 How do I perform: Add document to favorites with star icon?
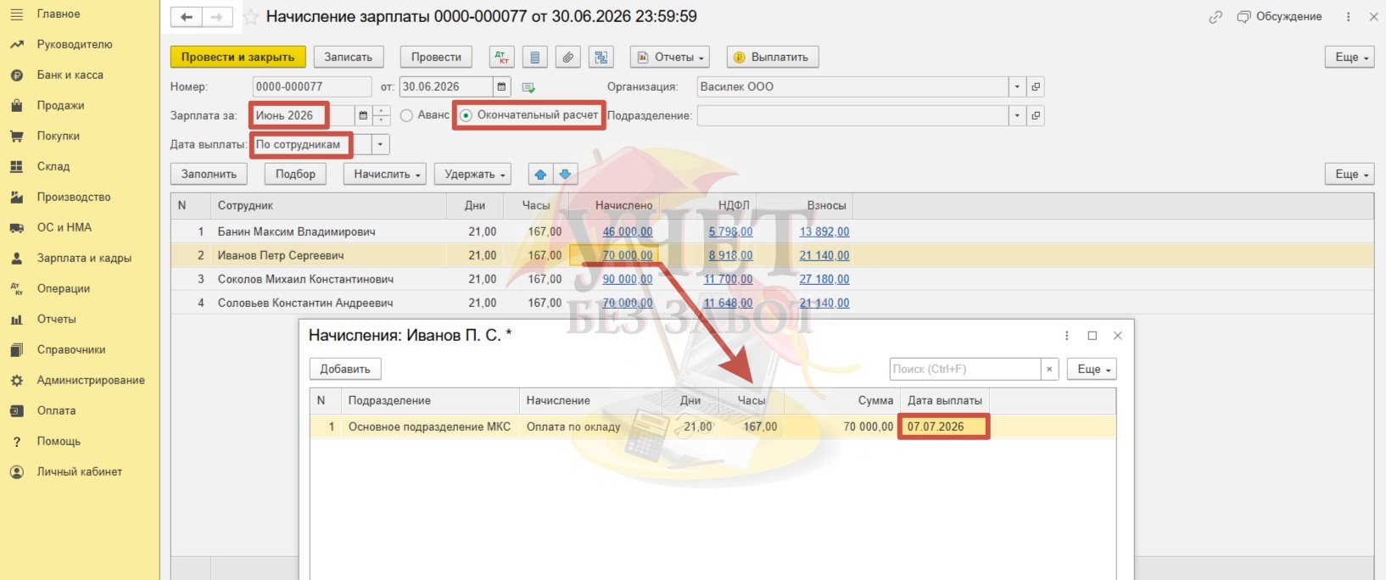(x=250, y=17)
